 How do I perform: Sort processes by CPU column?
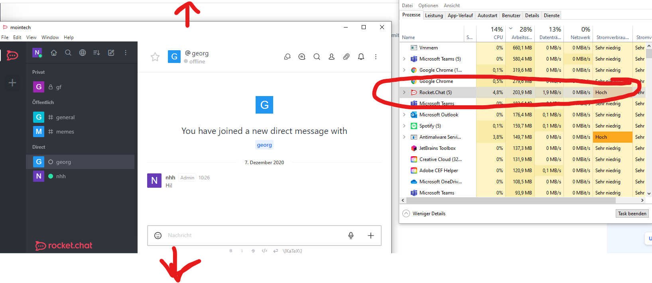490,33
